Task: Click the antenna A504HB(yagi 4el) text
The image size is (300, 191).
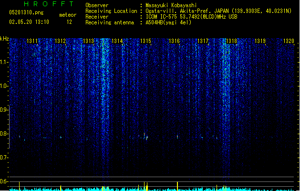Action: pyautogui.click(x=168, y=22)
